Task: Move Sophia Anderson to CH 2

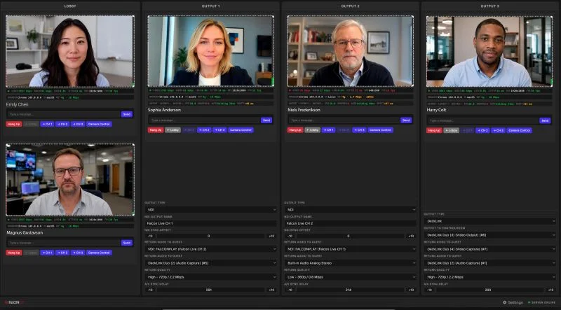Action: [204, 130]
